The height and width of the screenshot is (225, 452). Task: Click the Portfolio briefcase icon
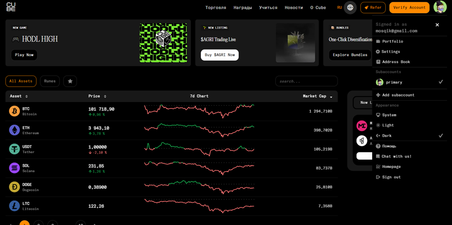click(x=378, y=41)
